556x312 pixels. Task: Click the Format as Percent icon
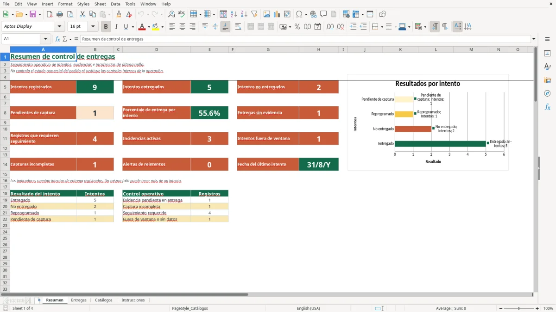click(297, 27)
